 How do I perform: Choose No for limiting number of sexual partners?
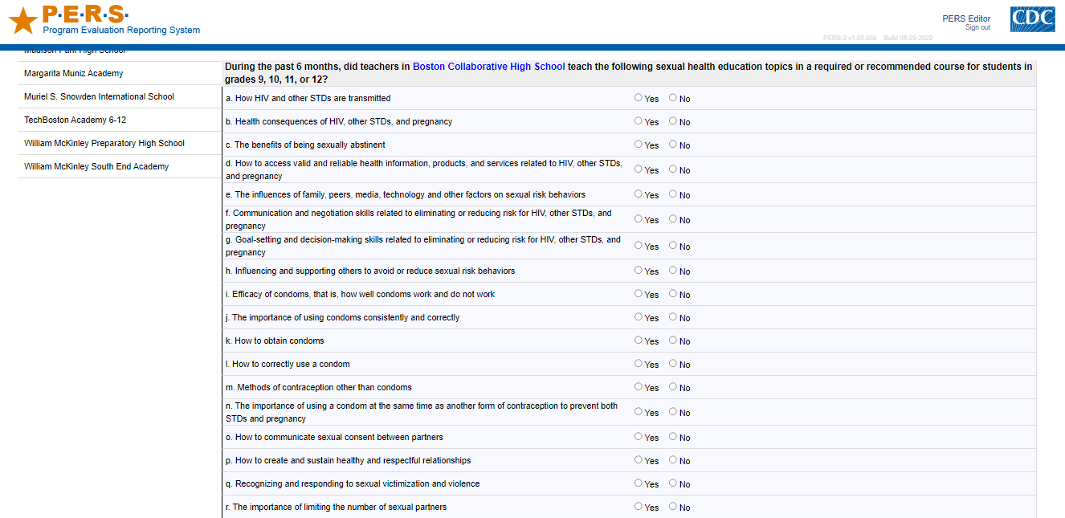[x=673, y=507]
